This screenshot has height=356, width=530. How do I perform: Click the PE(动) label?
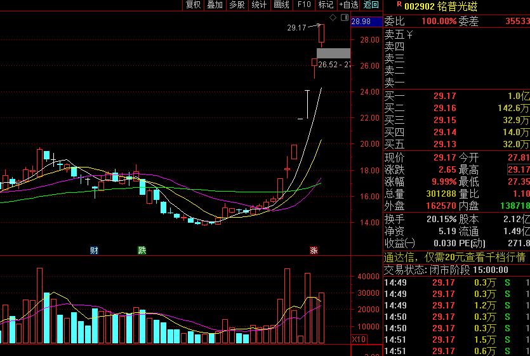coord(472,244)
